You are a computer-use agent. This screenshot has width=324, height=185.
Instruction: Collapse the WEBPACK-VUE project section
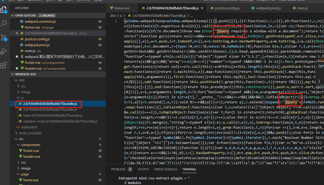tap(13, 74)
